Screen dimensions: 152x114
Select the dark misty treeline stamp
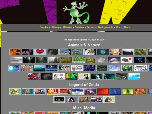pyautogui.click(x=128, y=52)
